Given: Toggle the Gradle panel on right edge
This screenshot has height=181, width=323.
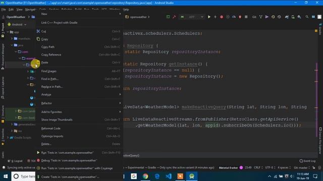Looking at the screenshot, I should point(320,29).
